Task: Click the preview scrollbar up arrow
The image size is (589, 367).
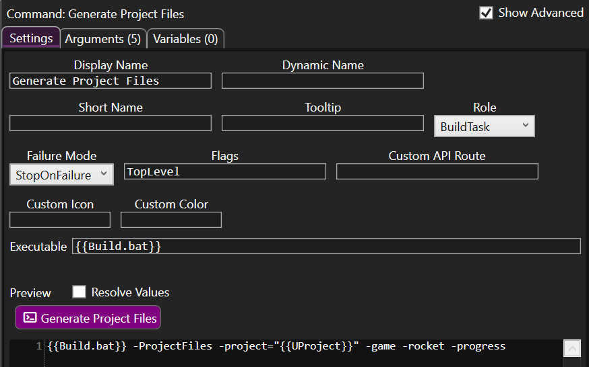Action: (x=572, y=349)
